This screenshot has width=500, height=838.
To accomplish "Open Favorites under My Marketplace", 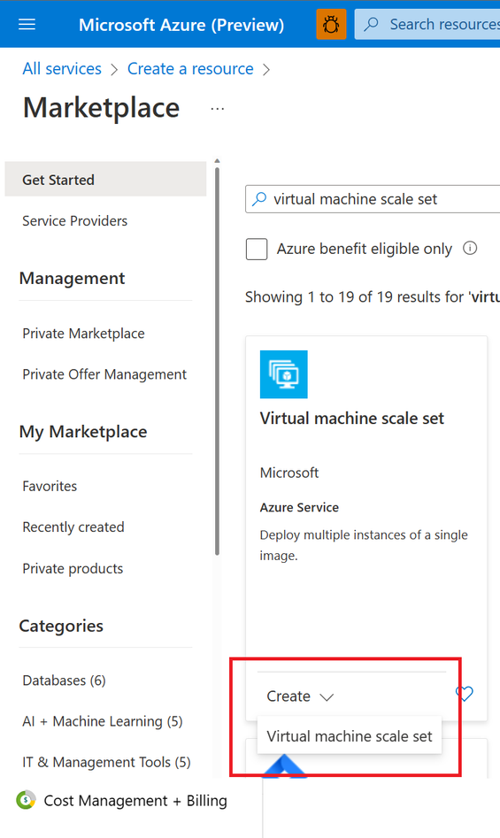I will [x=50, y=486].
